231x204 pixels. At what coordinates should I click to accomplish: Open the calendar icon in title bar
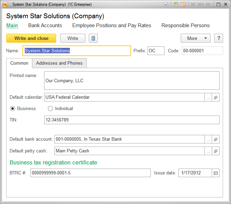(x=183, y=4)
